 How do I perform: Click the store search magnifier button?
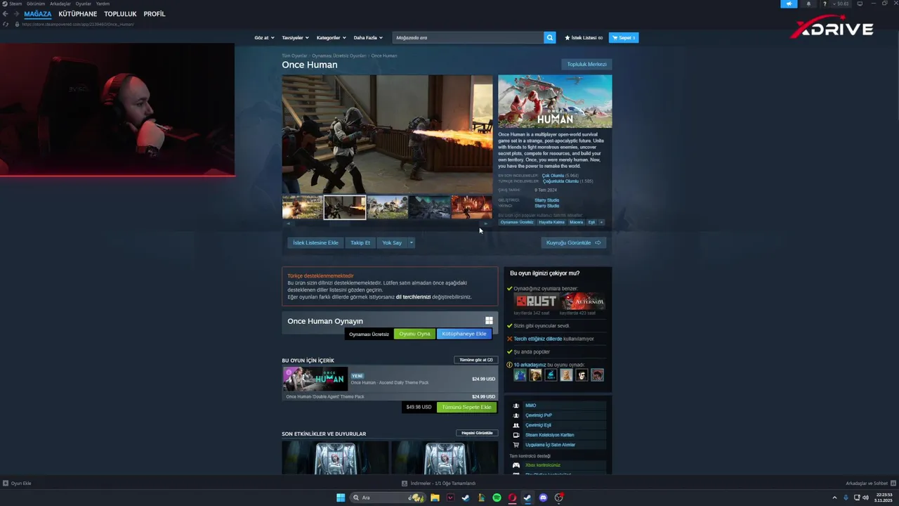pyautogui.click(x=550, y=37)
